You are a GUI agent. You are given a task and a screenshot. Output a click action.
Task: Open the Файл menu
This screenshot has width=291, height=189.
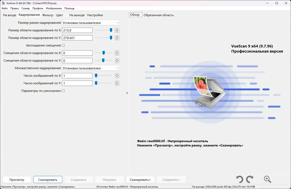click(x=5, y=8)
